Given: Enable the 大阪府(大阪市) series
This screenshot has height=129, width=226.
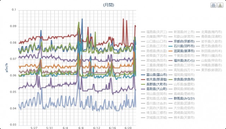Looking at the screenshot, I should pyautogui.click(x=154, y=108).
